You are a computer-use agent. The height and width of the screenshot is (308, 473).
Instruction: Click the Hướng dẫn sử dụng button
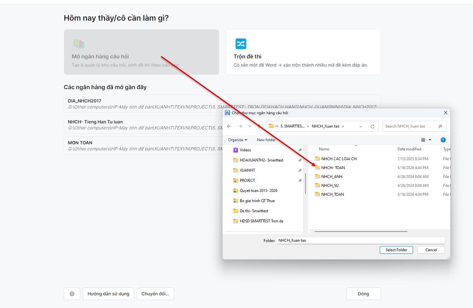pyautogui.click(x=108, y=294)
